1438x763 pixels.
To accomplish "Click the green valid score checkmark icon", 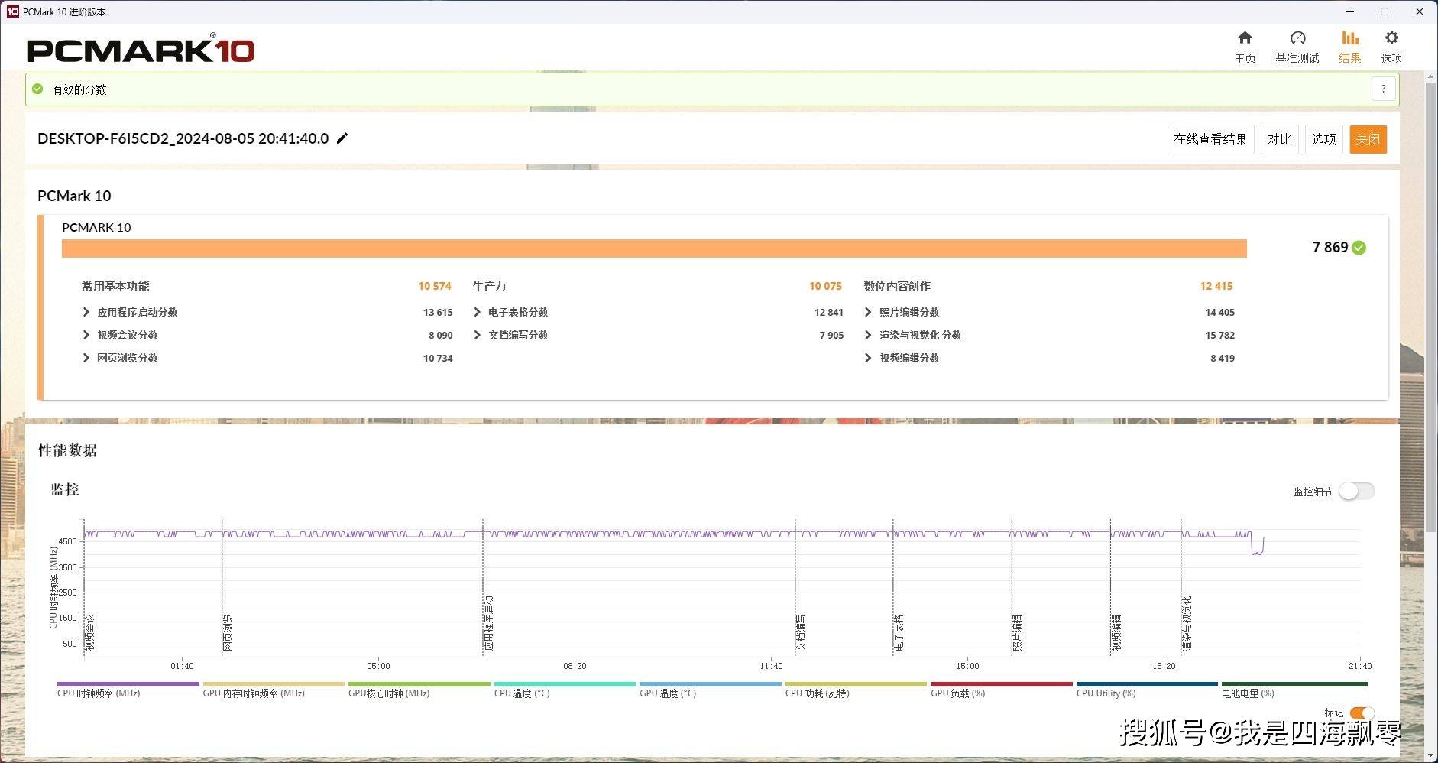I will click(x=37, y=89).
